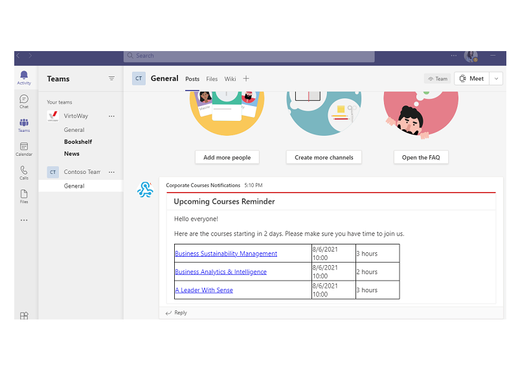The image size is (518, 388).
Task: Open your profile avatar menu
Action: coord(471,56)
